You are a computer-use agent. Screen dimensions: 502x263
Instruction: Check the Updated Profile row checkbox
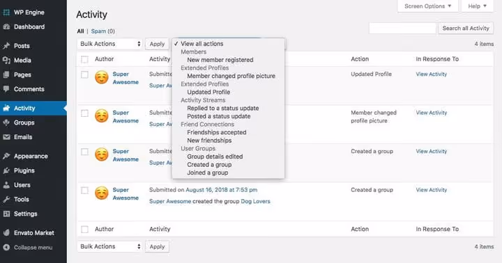pos(84,74)
